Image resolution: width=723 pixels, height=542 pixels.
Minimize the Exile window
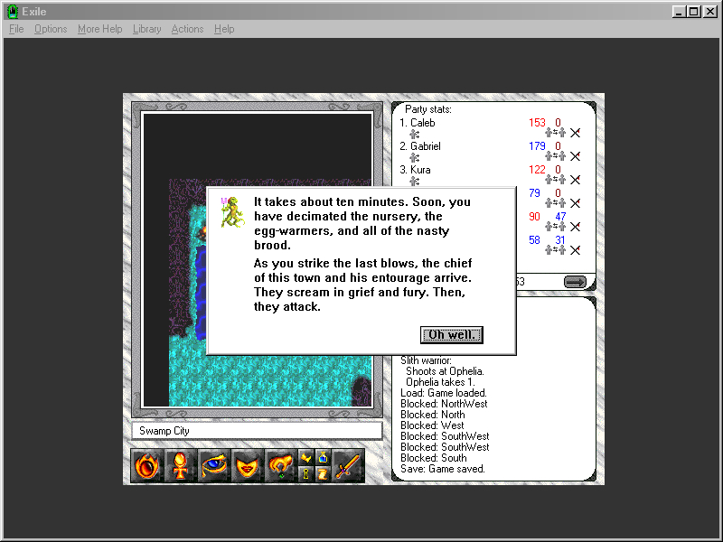click(x=679, y=12)
